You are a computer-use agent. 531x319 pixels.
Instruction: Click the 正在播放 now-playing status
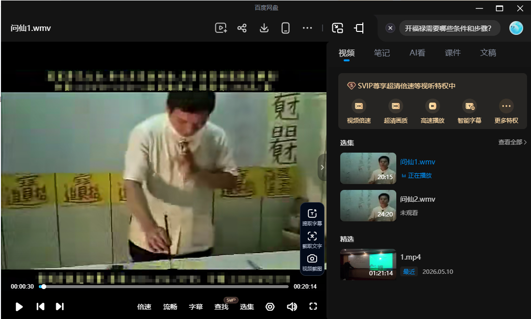(x=419, y=176)
